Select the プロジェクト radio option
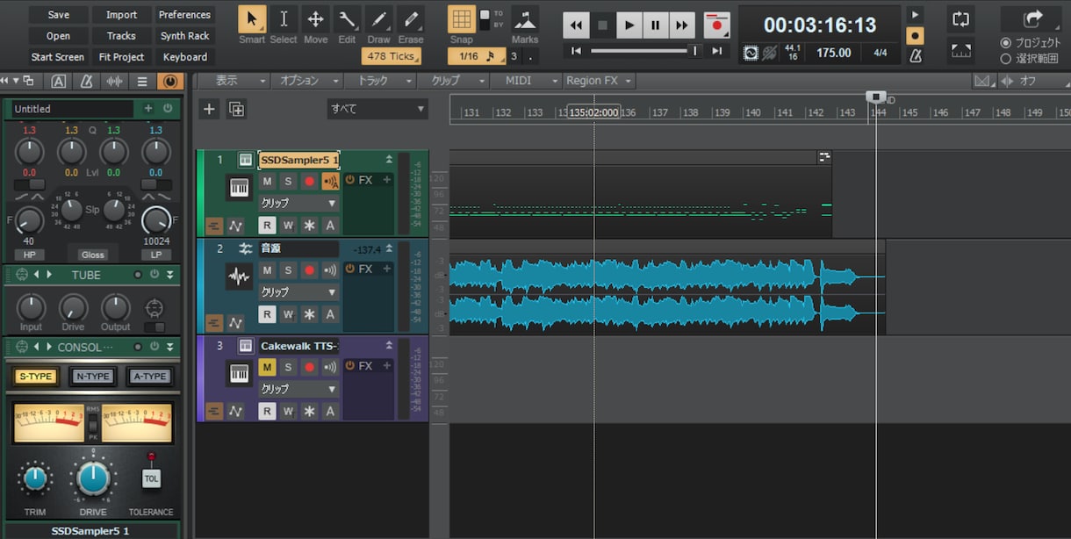 [1006, 42]
